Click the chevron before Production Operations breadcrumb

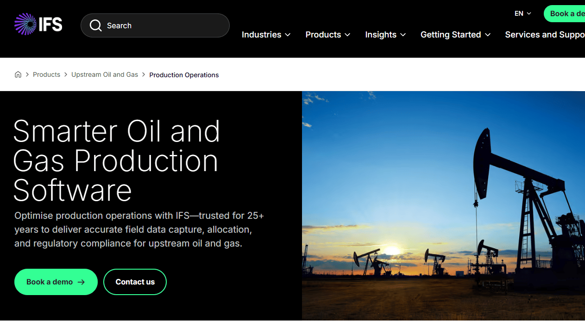(144, 74)
